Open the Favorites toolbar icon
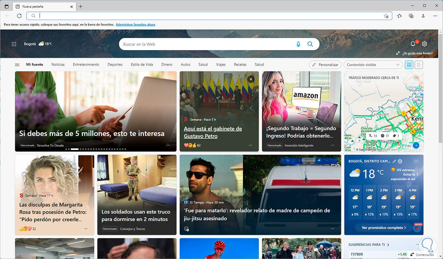 399,16
